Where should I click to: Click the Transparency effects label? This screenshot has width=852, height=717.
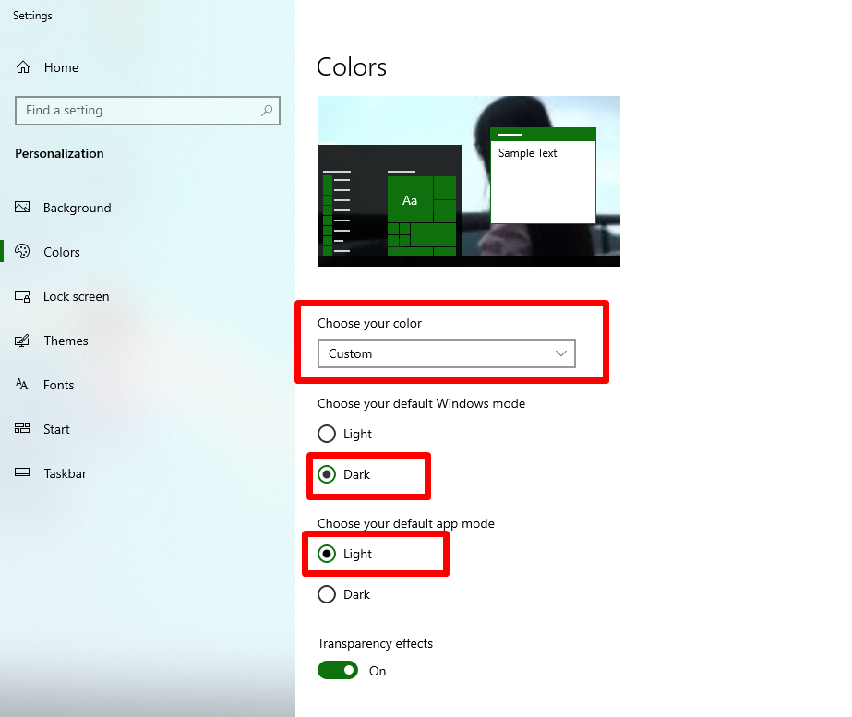375,643
